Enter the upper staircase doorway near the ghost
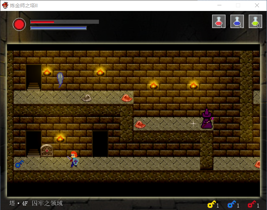 (x=34, y=78)
